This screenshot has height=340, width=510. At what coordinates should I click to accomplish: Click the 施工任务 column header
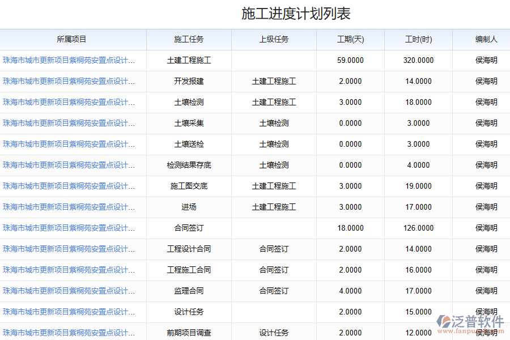(189, 40)
